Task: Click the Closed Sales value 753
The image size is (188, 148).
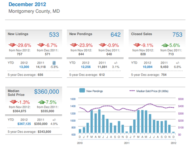Action: (x=177, y=35)
